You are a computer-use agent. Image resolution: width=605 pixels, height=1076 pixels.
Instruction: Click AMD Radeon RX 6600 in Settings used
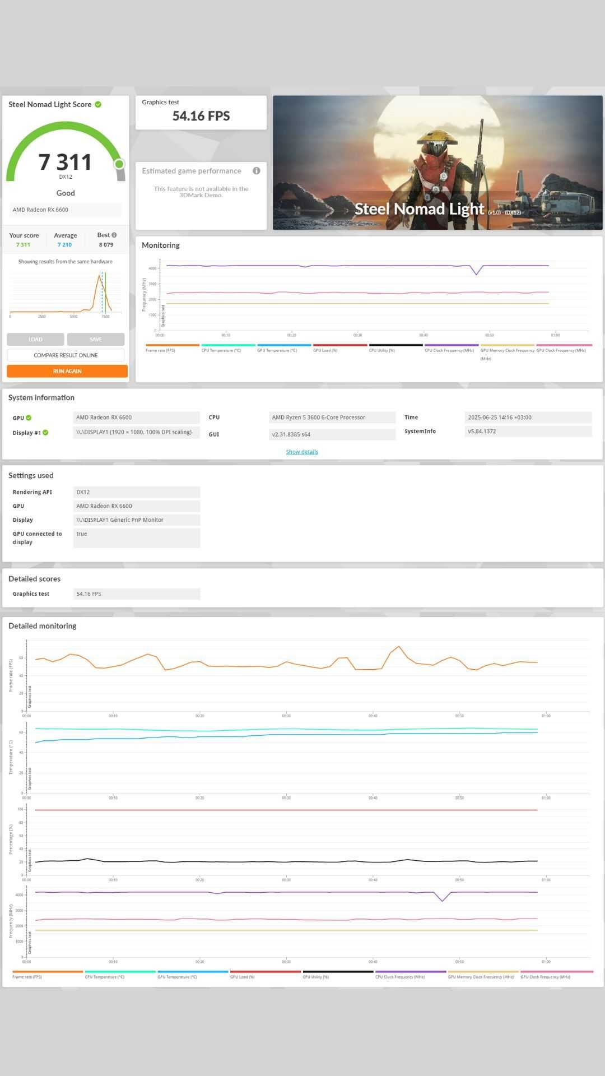click(x=137, y=506)
